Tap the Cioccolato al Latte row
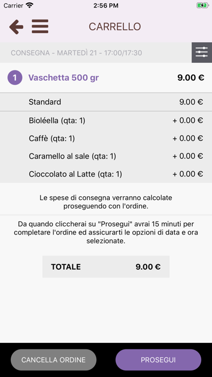This screenshot has width=212, height=377. point(106,174)
